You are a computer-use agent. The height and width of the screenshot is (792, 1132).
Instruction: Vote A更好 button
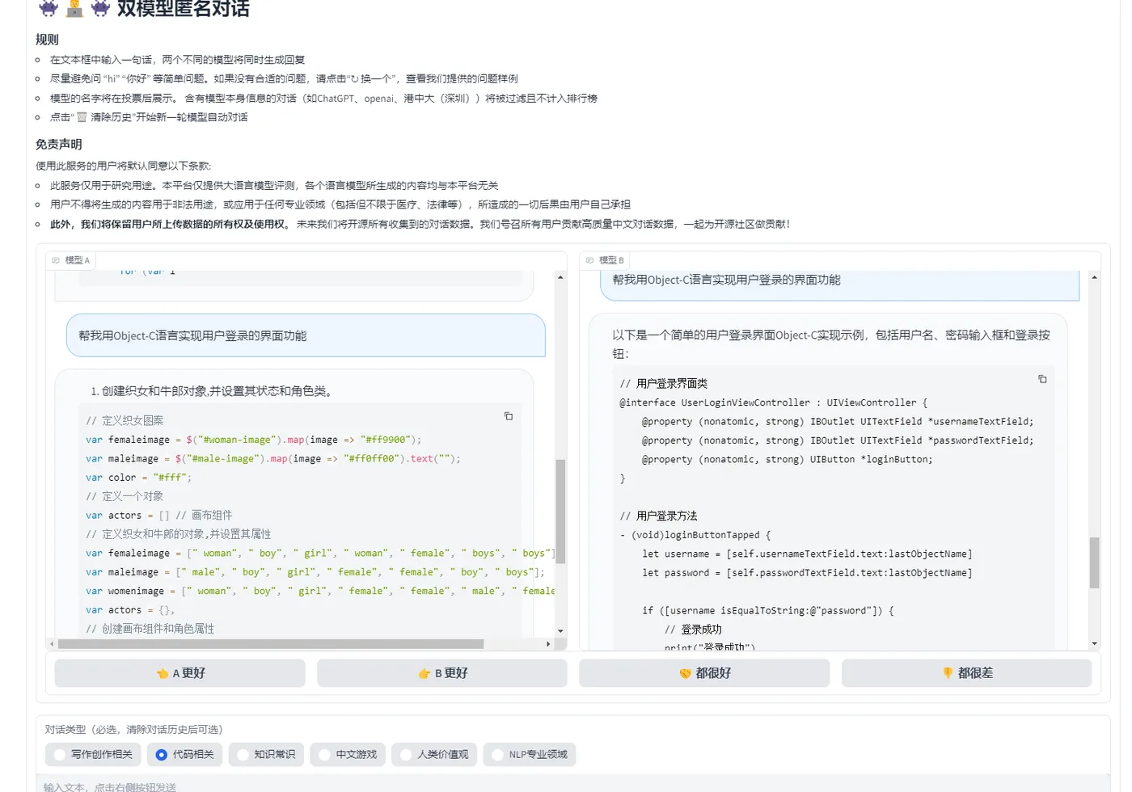coord(180,673)
